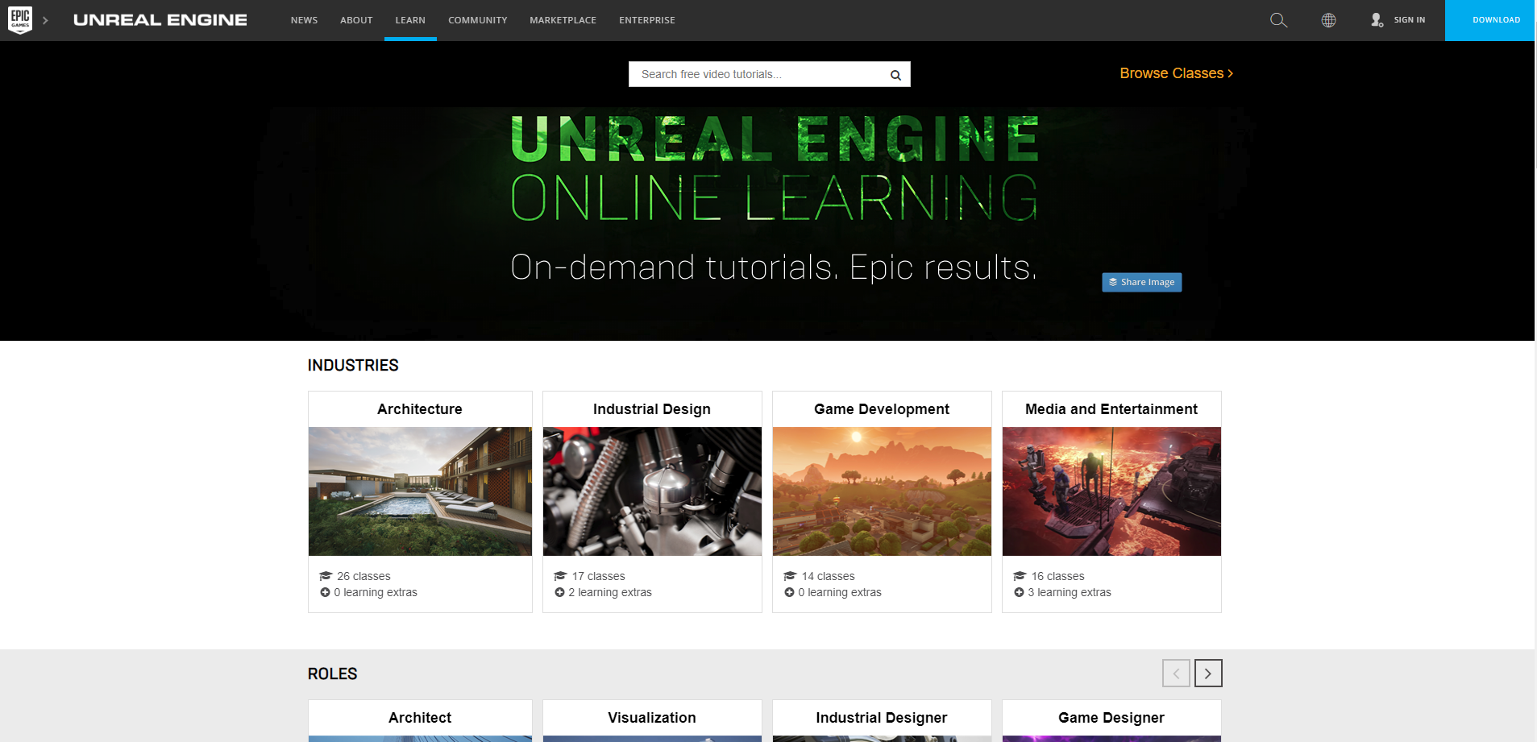
Task: Click the site search magnifier icon
Action: (1278, 20)
